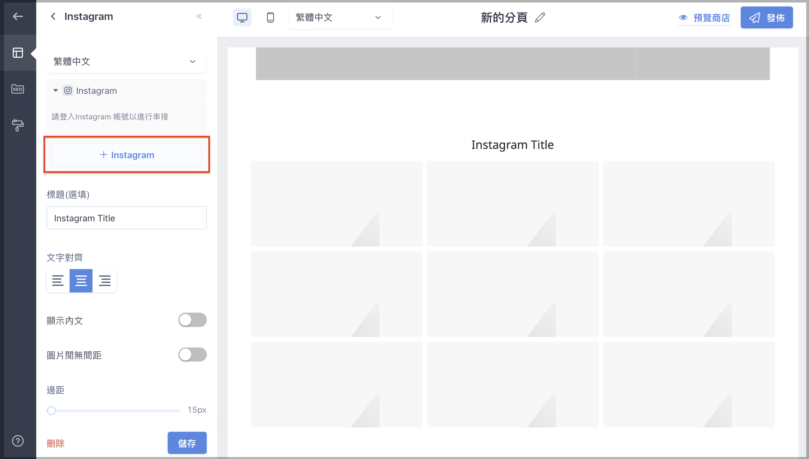Select the center Instagram placeholder thumbnail

(x=513, y=294)
